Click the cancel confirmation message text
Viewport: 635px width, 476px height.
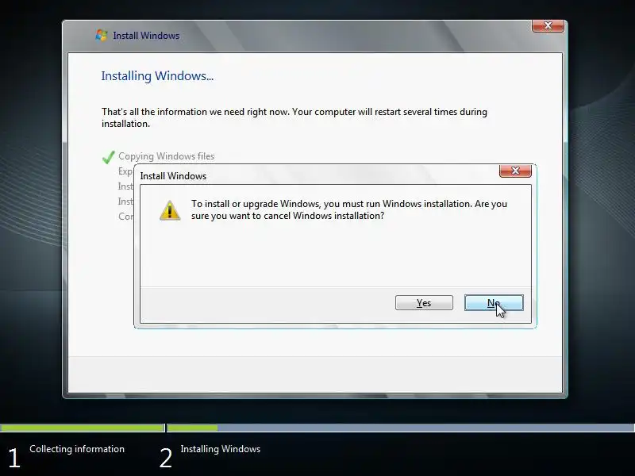(349, 209)
